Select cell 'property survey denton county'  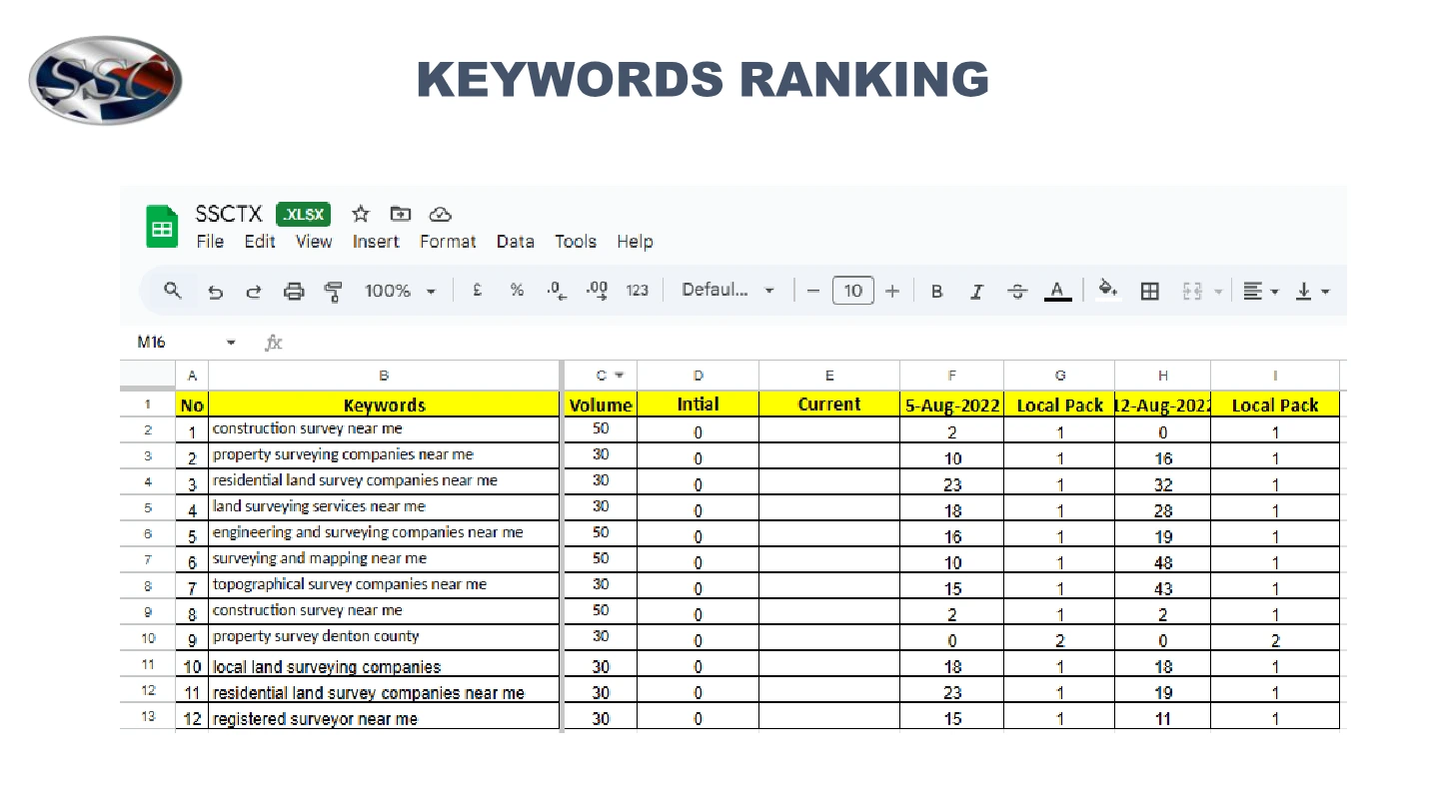[384, 637]
